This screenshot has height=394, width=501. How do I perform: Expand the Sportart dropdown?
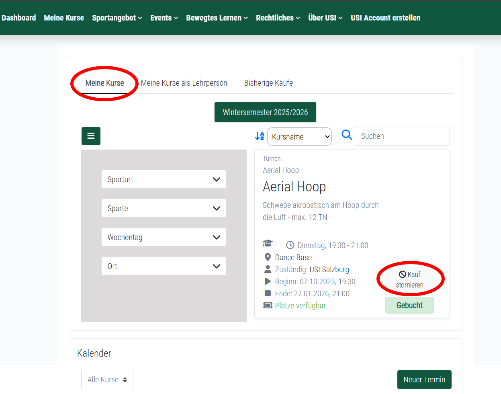click(x=164, y=179)
